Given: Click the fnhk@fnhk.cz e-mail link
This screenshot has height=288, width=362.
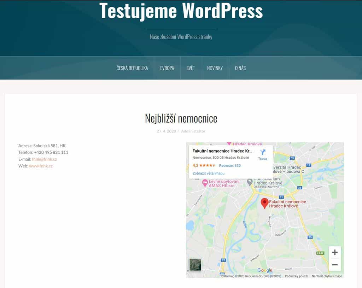Looking at the screenshot, I should point(44,159).
